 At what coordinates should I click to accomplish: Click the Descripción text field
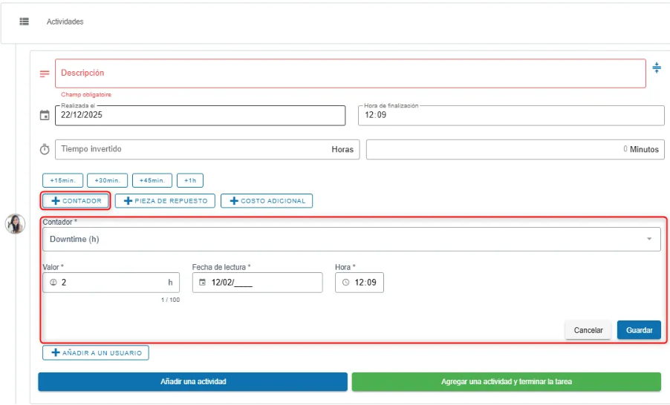(350, 73)
